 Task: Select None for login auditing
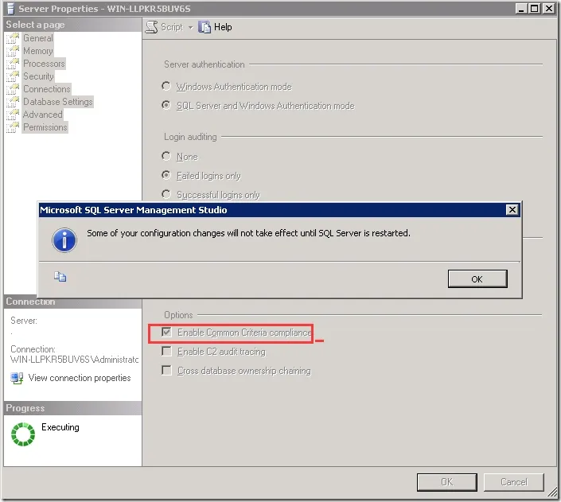click(166, 156)
